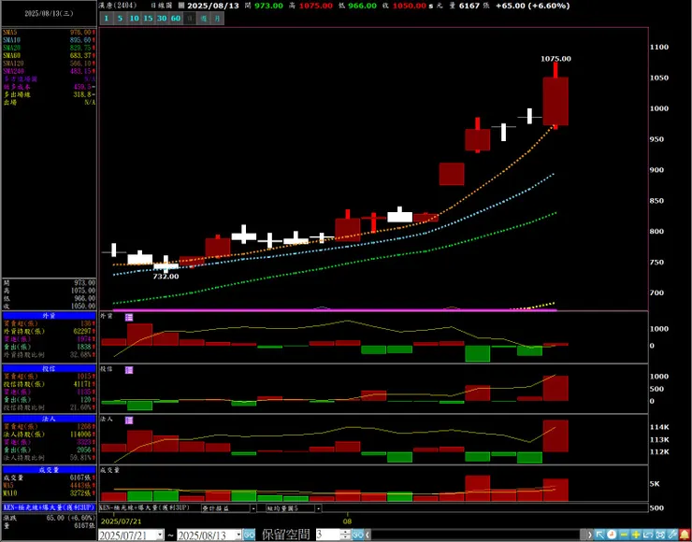This screenshot has height=542, width=692.
Task: Switch to the 15-minute chart interval
Action: [149, 18]
